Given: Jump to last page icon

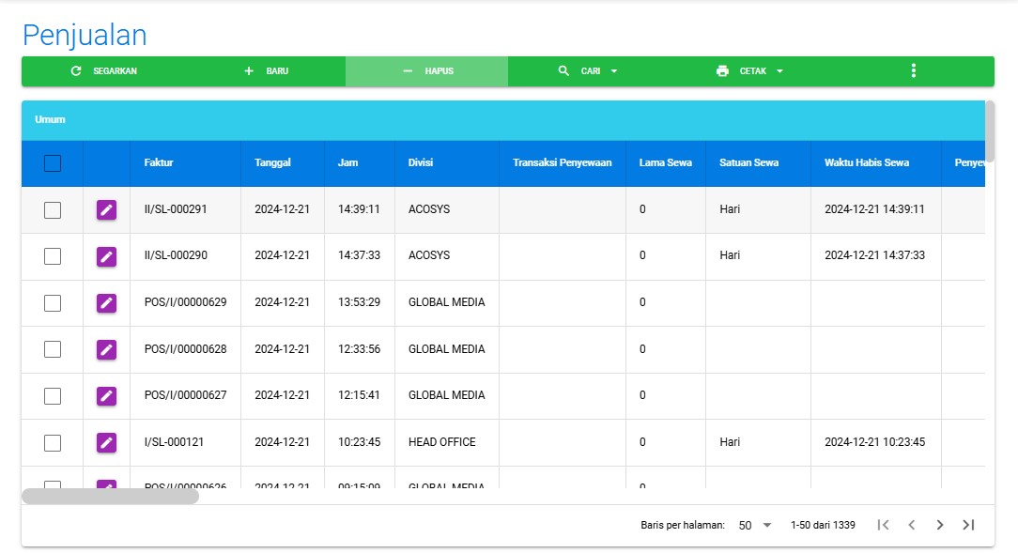Looking at the screenshot, I should tap(968, 525).
